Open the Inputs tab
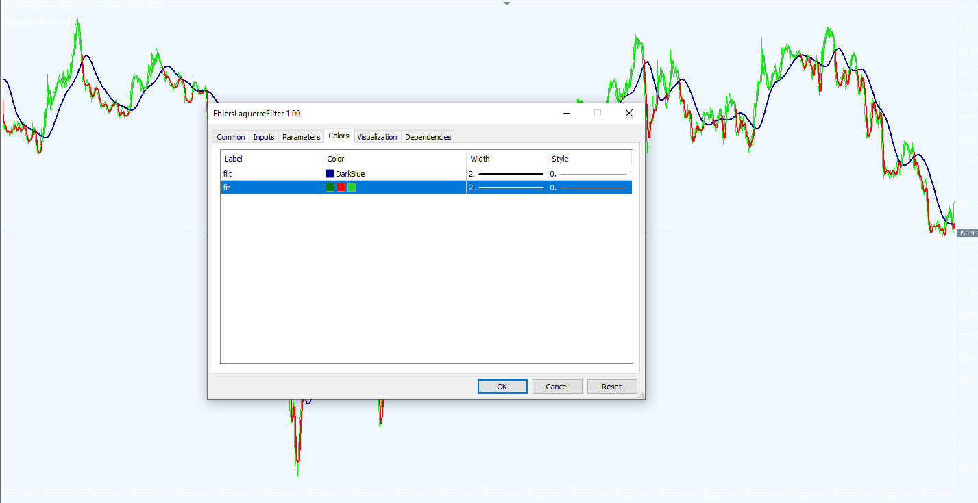 pyautogui.click(x=263, y=137)
